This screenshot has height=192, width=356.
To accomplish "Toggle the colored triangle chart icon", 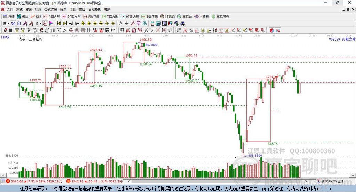I will click(x=51, y=24).
